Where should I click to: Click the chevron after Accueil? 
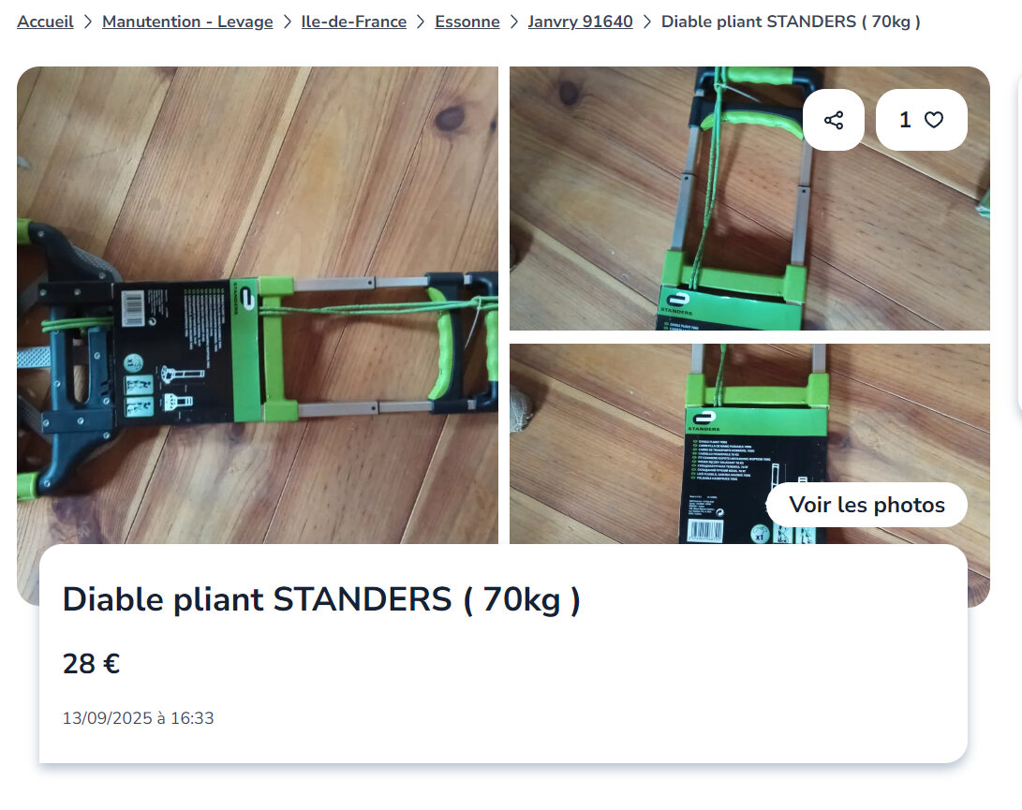tap(88, 22)
